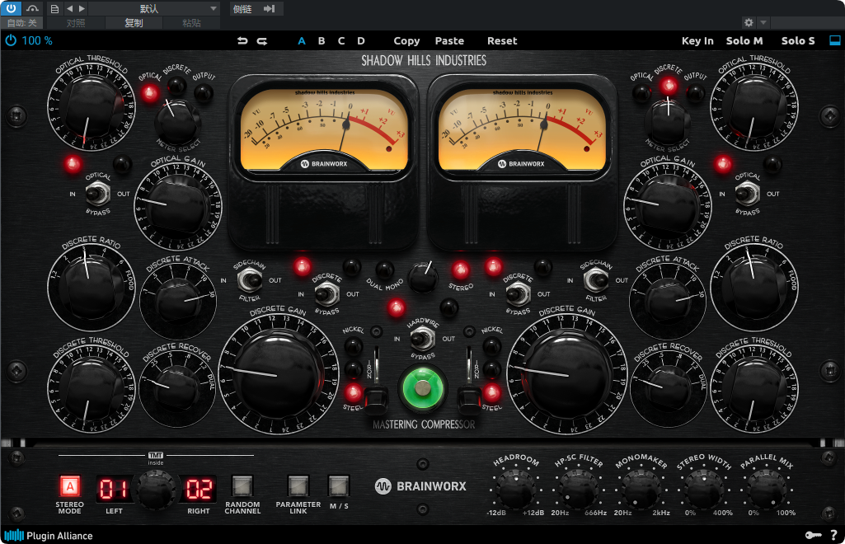Click the left Optical Threshold knob

(92, 108)
